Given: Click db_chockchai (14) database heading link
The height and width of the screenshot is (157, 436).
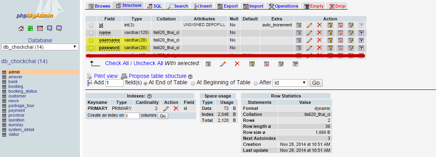Looking at the screenshot, I should 24,61.
